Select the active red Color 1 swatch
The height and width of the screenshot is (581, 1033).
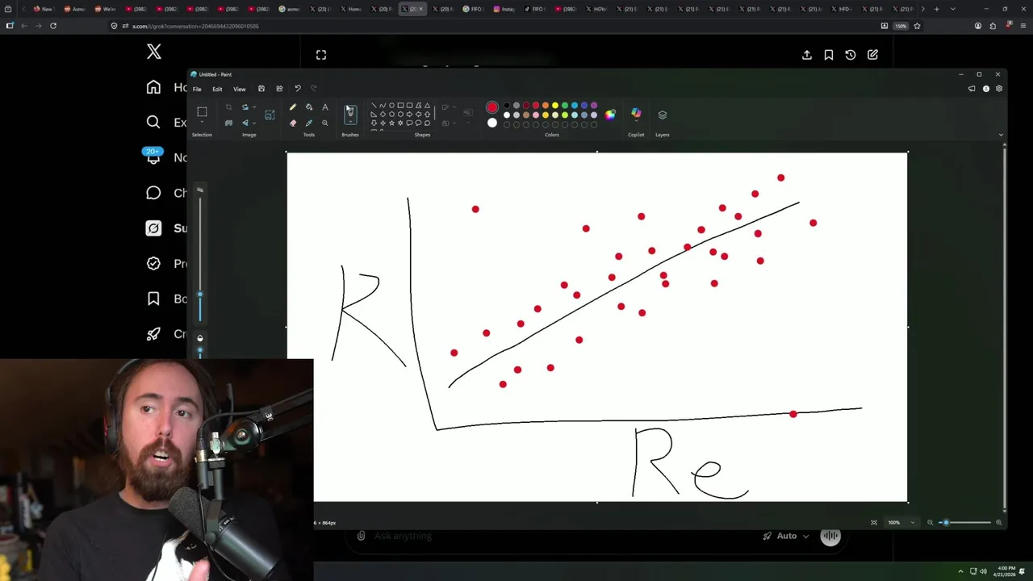click(492, 107)
